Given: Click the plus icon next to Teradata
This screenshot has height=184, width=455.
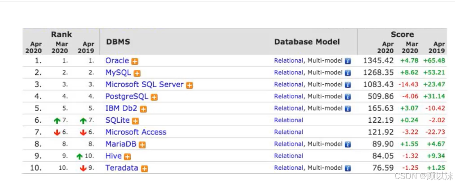Looking at the screenshot, I should coord(144,169).
